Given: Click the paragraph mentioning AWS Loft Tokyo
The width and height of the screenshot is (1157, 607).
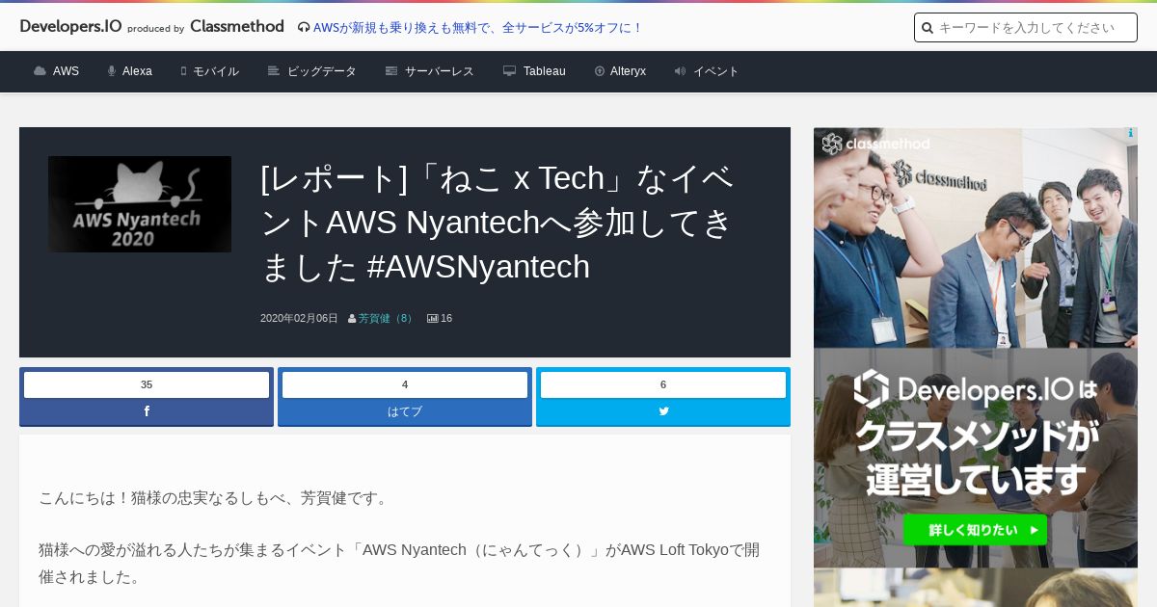Looking at the screenshot, I should click(x=399, y=563).
